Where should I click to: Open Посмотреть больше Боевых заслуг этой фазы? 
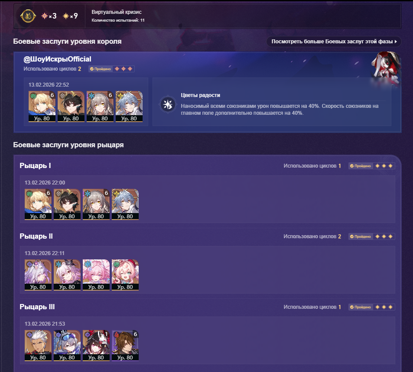[334, 42]
